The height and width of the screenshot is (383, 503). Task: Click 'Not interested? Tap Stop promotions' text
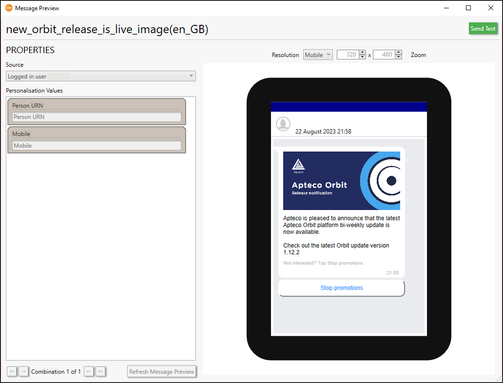coord(323,263)
